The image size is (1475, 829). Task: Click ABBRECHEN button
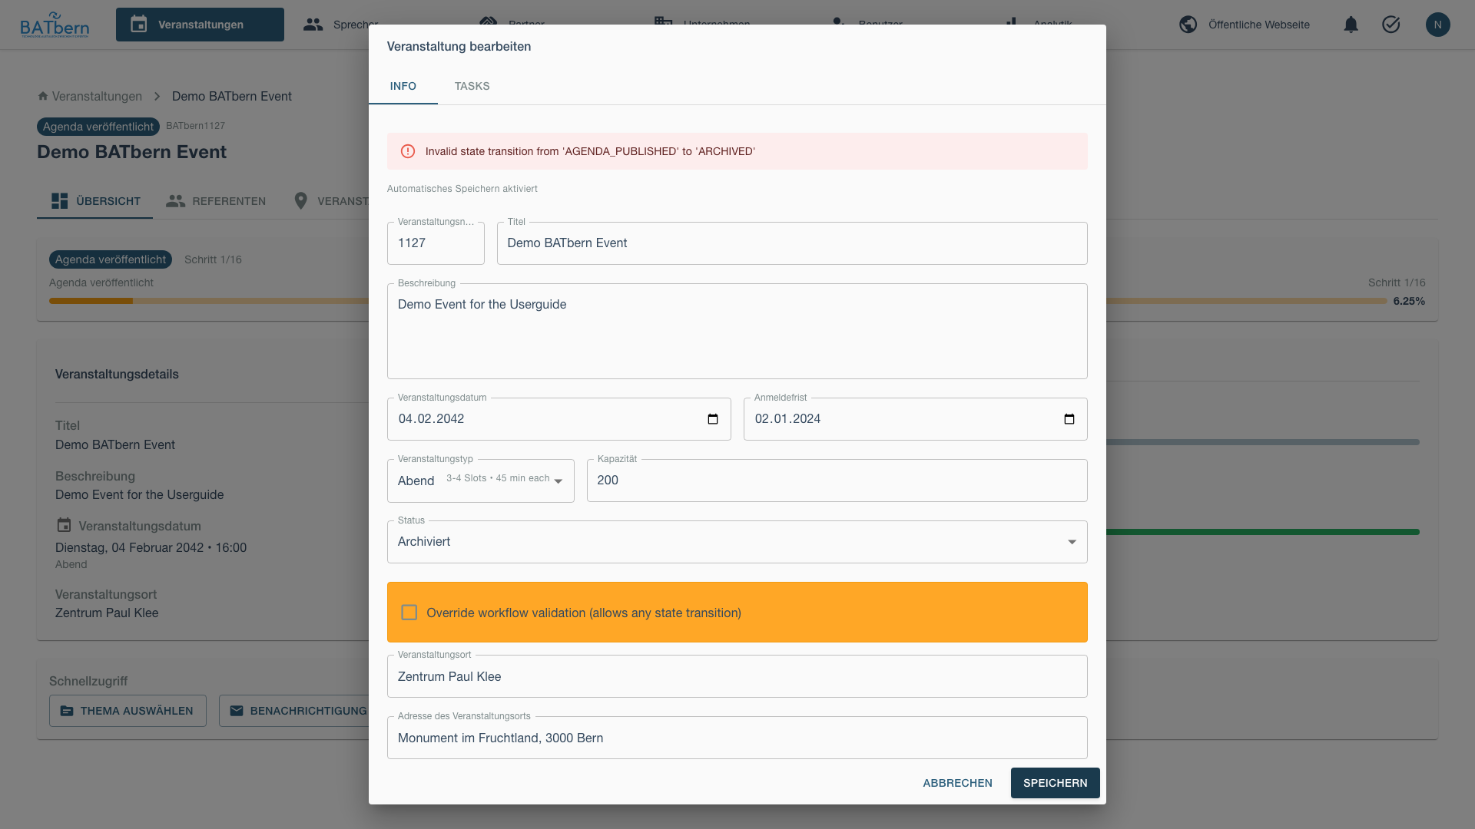[957, 783]
